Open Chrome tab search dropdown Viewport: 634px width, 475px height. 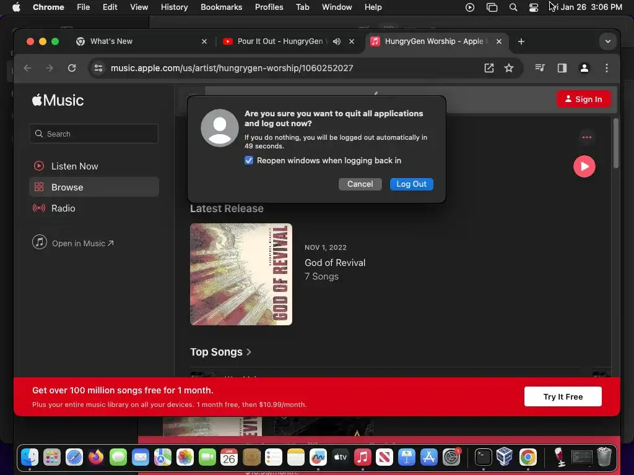(x=608, y=41)
